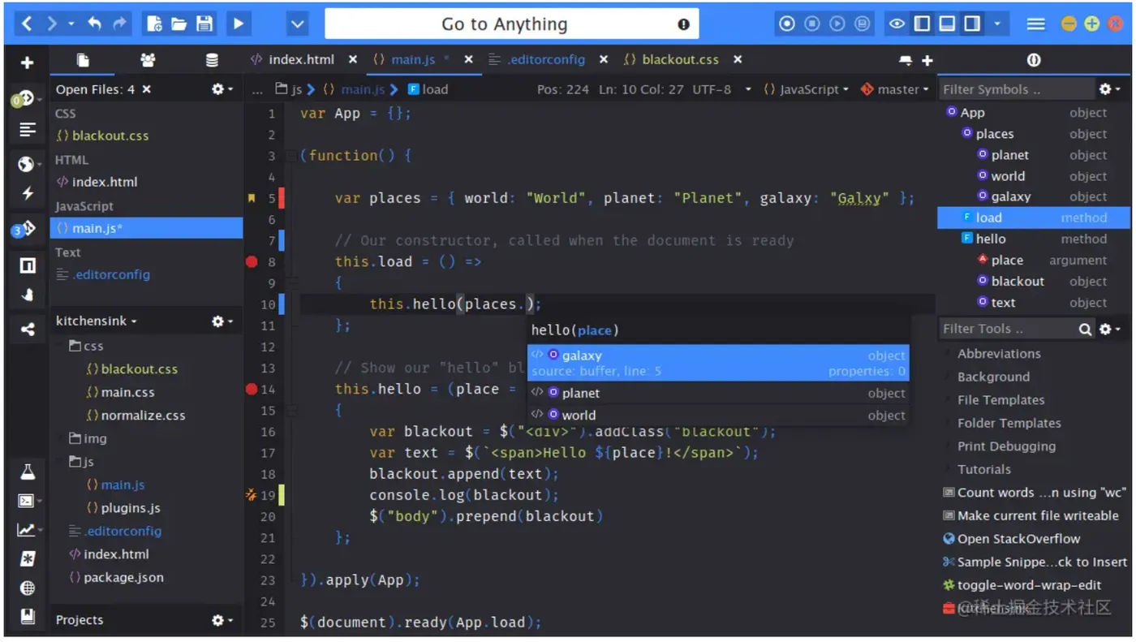Viewport: 1136px width, 642px height.
Task: Toggle the breakpoint on line 14
Action: tap(252, 389)
